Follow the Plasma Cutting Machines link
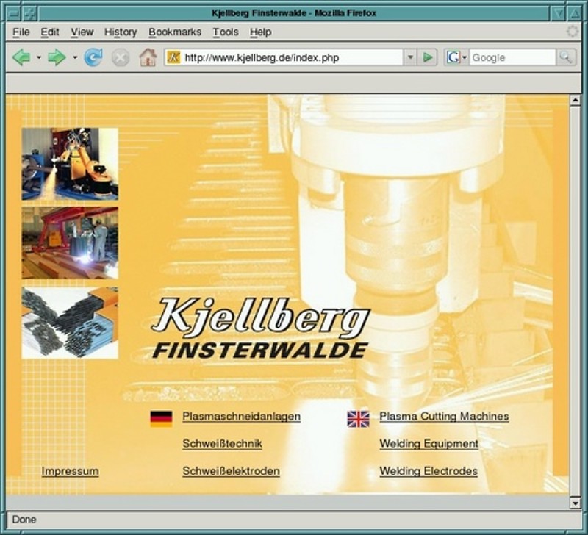This screenshot has width=588, height=535. [444, 417]
